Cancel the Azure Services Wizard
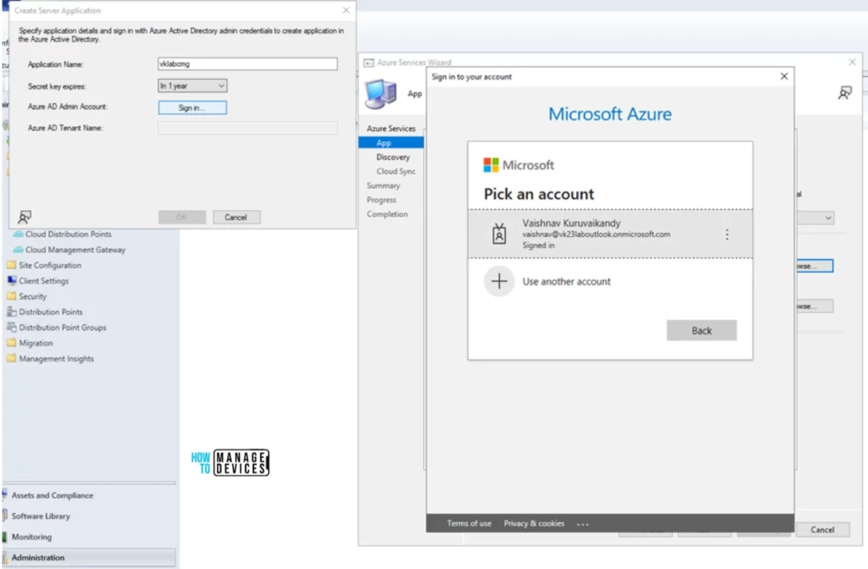This screenshot has height=569, width=868. [822, 530]
